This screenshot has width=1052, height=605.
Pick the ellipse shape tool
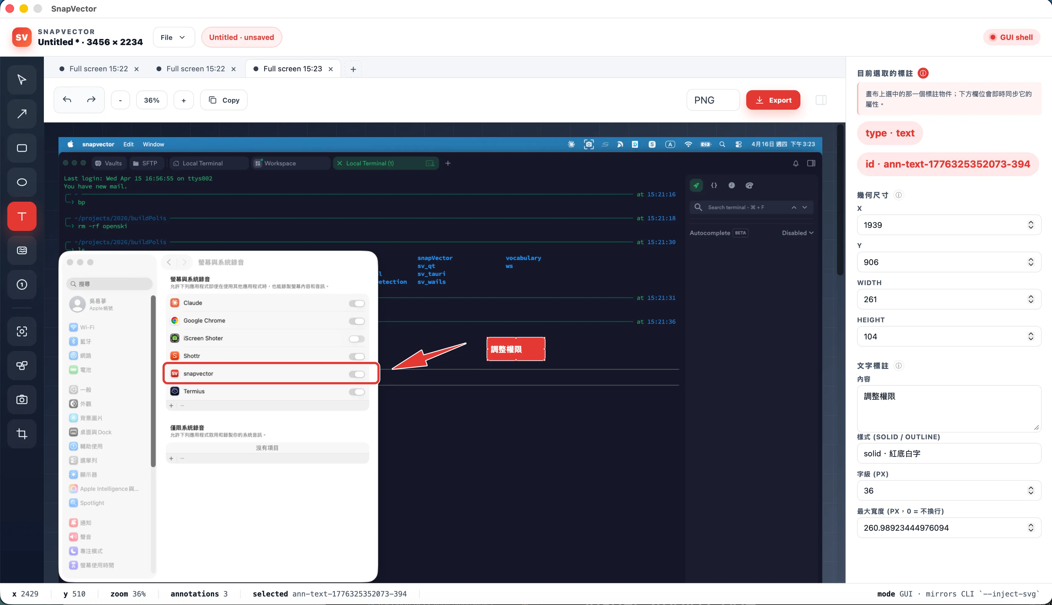pyautogui.click(x=22, y=182)
